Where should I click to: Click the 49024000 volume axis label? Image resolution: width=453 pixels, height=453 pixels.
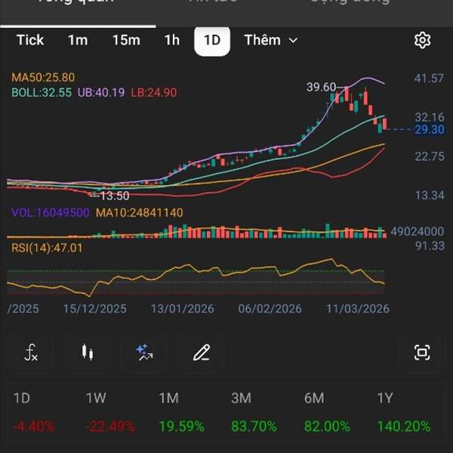pyautogui.click(x=418, y=231)
